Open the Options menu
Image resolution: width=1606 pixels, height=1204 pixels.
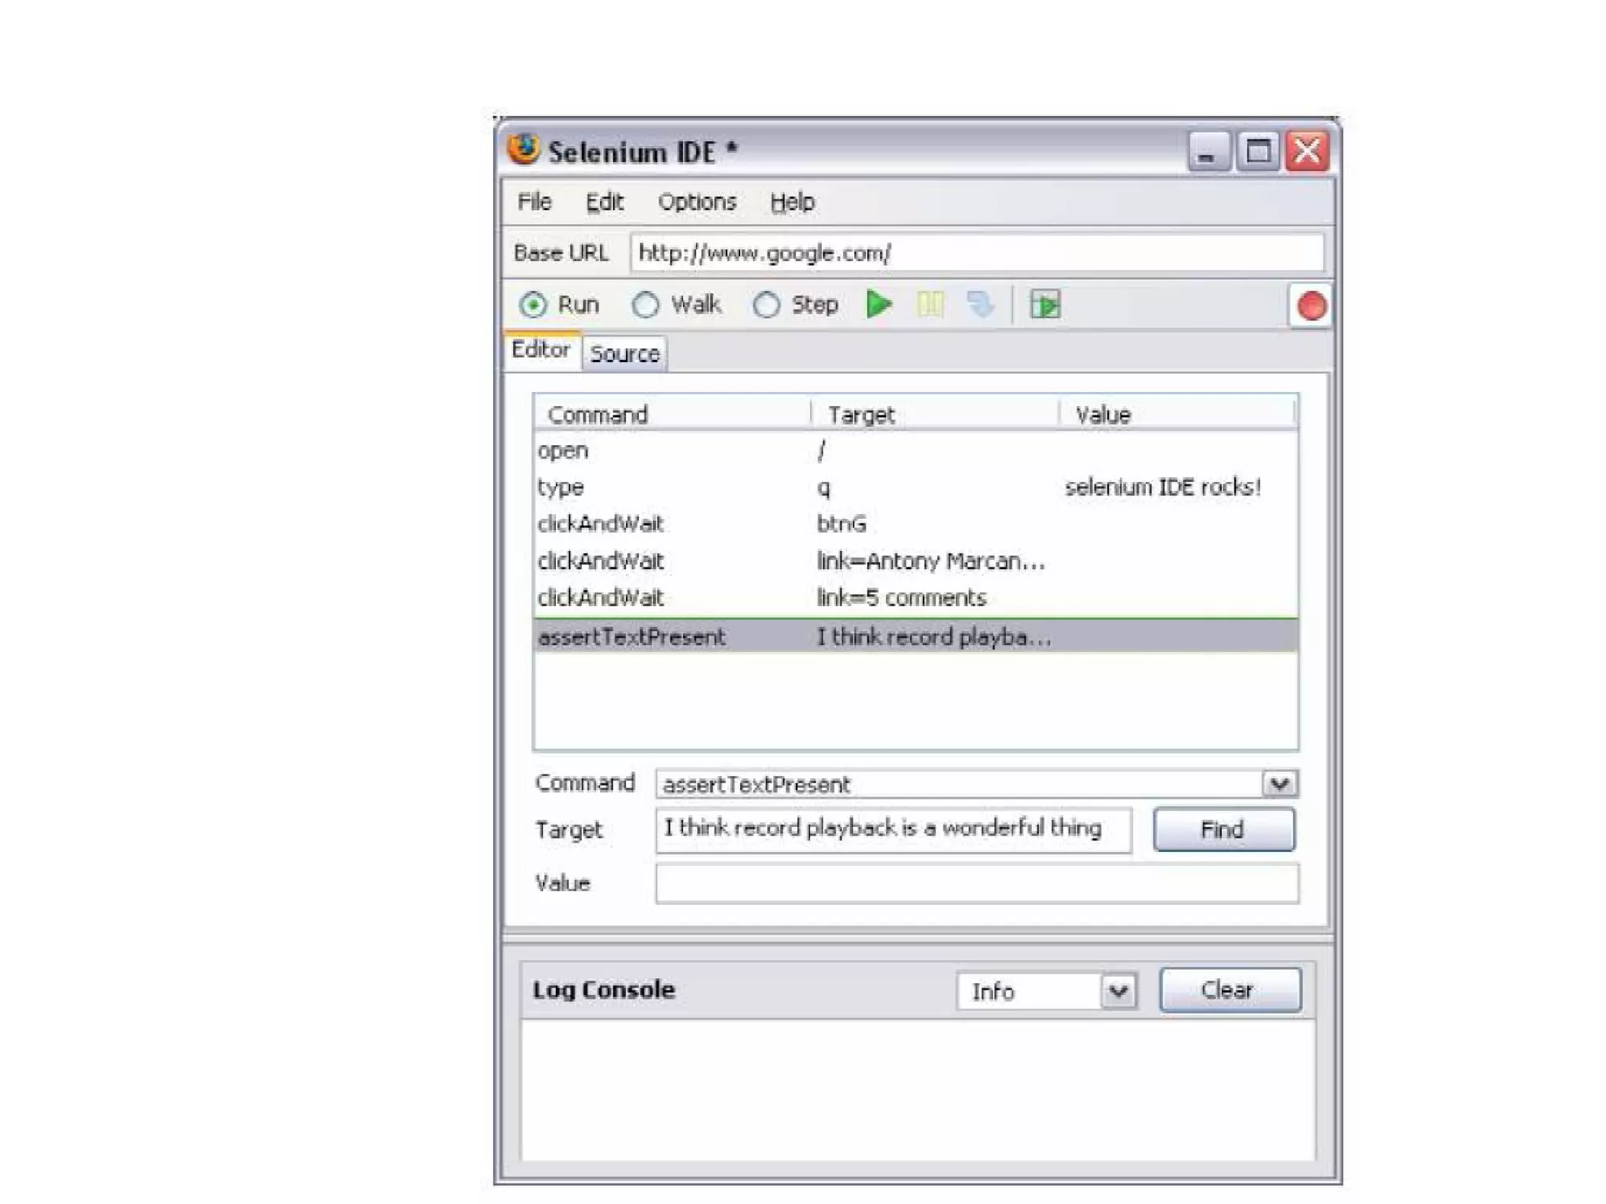[x=697, y=202]
